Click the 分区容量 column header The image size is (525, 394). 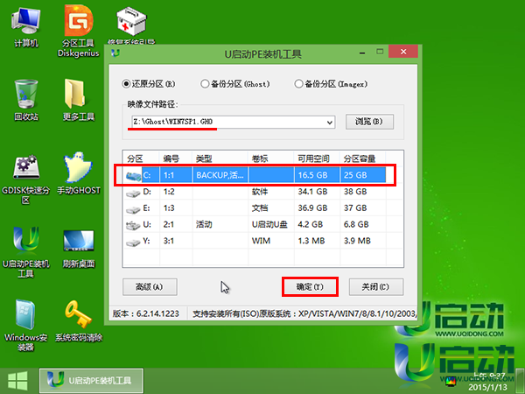point(362,158)
